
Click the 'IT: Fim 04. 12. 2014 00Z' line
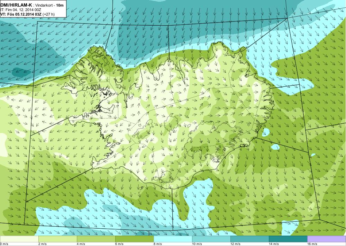pyautogui.click(x=21, y=10)
